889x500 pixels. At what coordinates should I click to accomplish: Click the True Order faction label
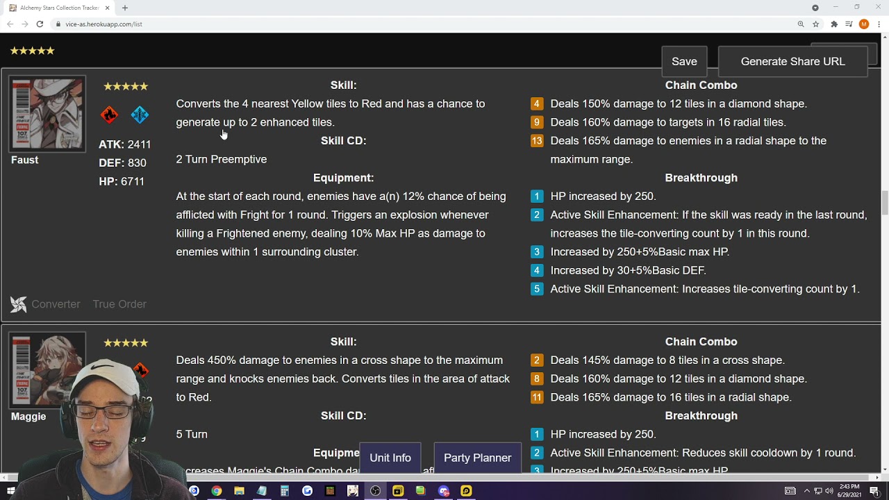coord(119,304)
